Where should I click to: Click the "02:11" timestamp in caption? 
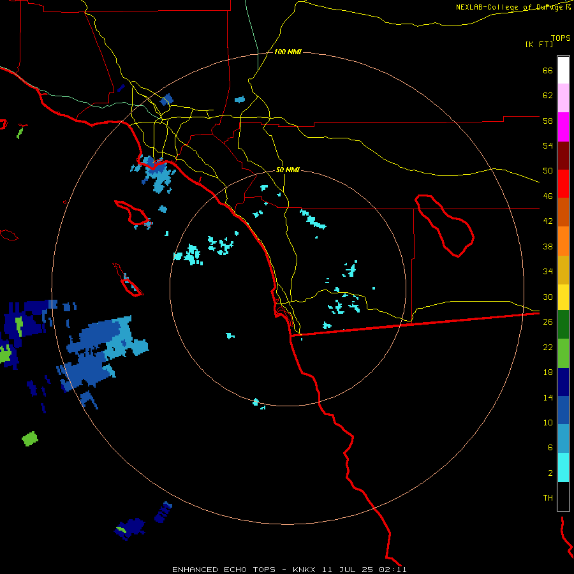pyautogui.click(x=393, y=570)
